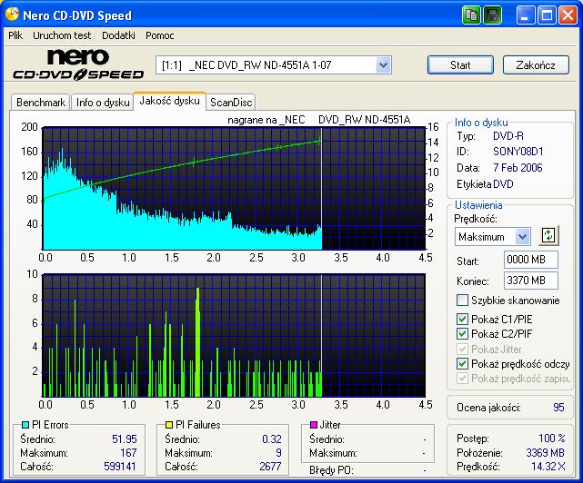This screenshot has width=583, height=483.
Task: Enable the Szybkie skanowanie checkbox
Action: pyautogui.click(x=463, y=301)
